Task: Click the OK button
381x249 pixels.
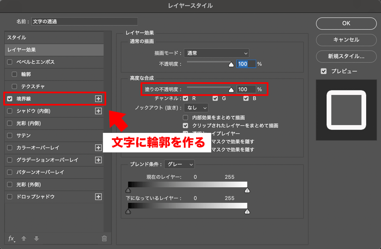Action: coord(346,23)
